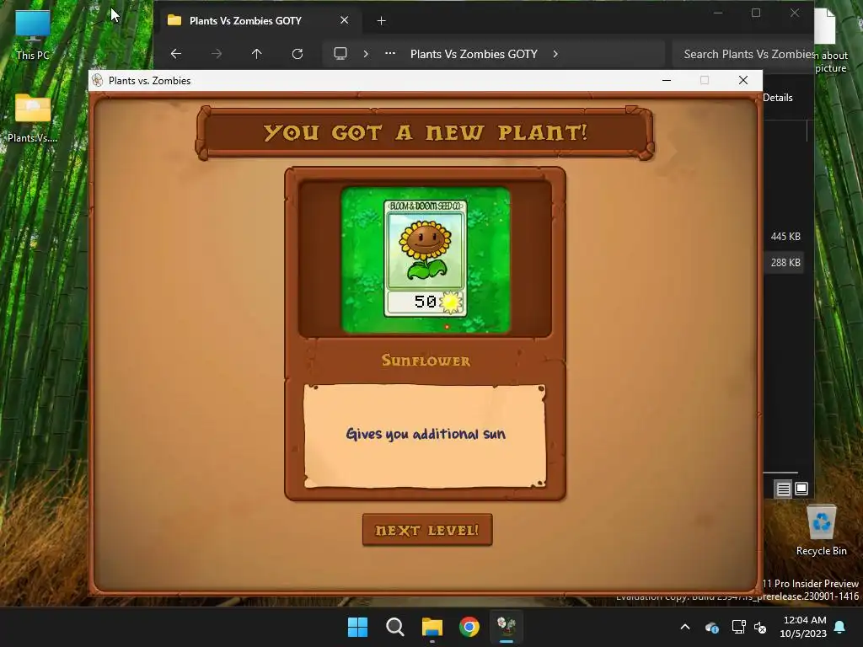The height and width of the screenshot is (647, 863).
Task: Go up one folder in File Explorer
Action: [256, 54]
